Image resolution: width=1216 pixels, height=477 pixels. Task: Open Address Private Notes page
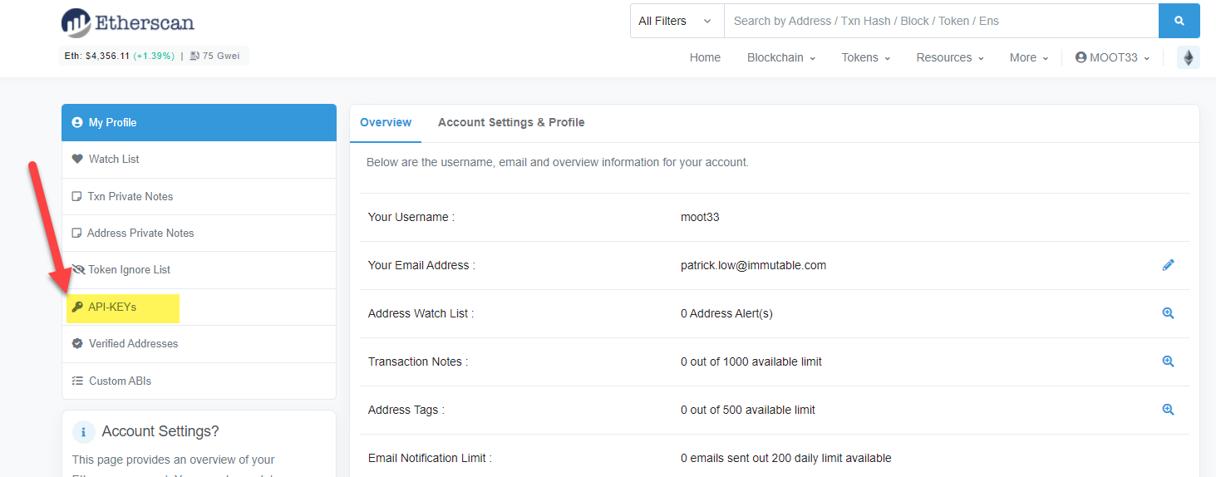click(199, 234)
